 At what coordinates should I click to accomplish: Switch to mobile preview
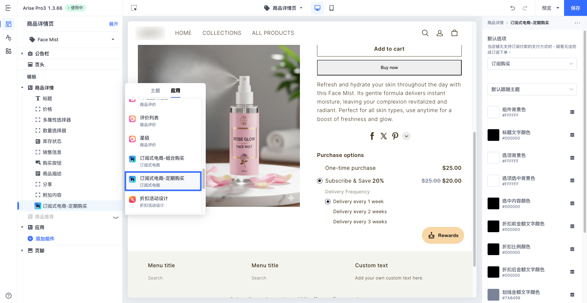(331, 8)
